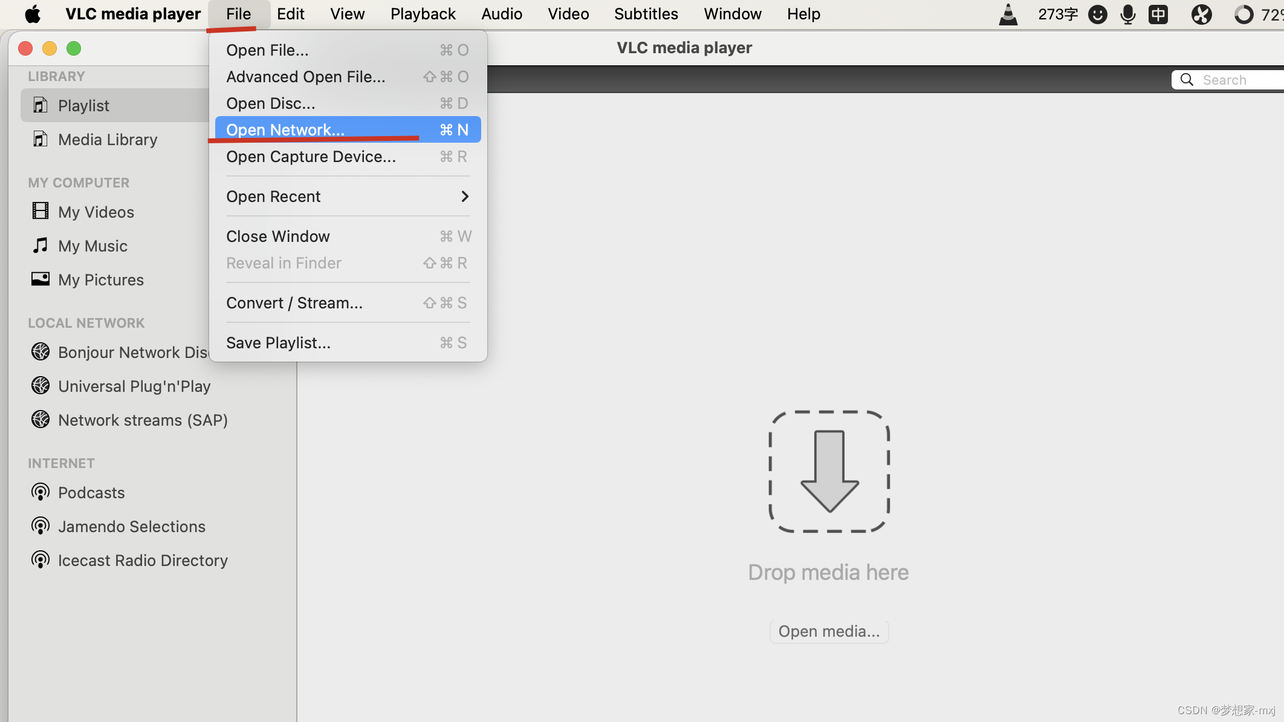1284x722 pixels.
Task: Select Icecast Radio Directory entry
Action: [143, 561]
